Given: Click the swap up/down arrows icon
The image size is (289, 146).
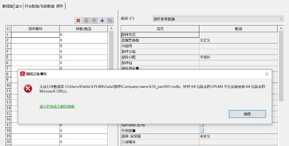Looking at the screenshot, I should coord(110,20).
